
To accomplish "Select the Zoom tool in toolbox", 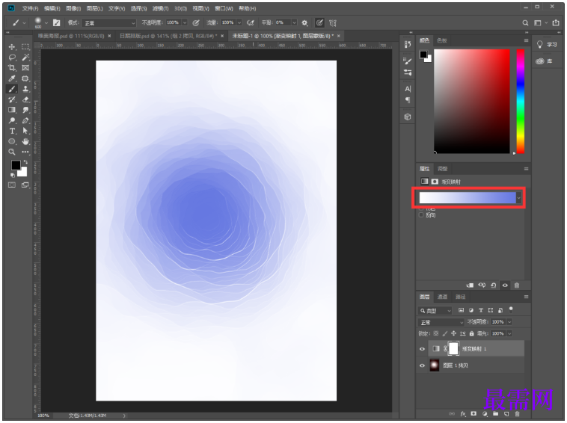I will coord(12,152).
